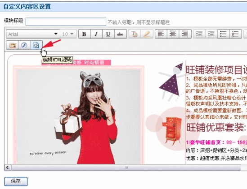The width and height of the screenshot is (247, 189).
Task: Open the text color picker tool
Action: 135,34
